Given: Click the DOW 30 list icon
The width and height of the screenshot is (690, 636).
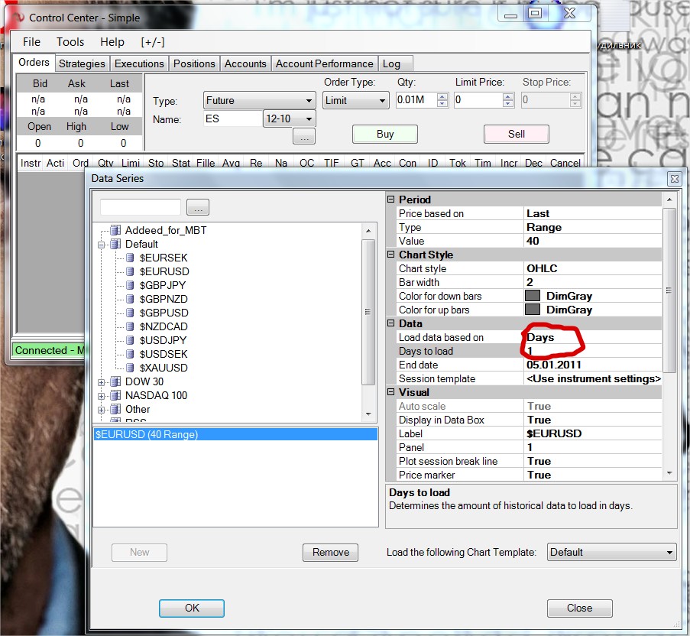Looking at the screenshot, I should [x=115, y=381].
